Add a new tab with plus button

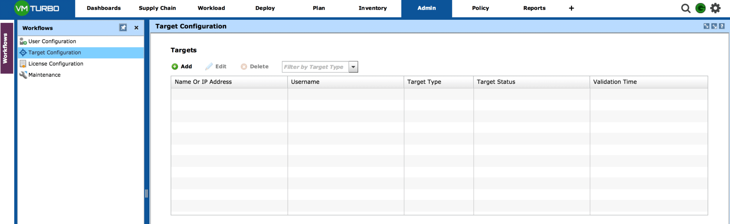[571, 8]
